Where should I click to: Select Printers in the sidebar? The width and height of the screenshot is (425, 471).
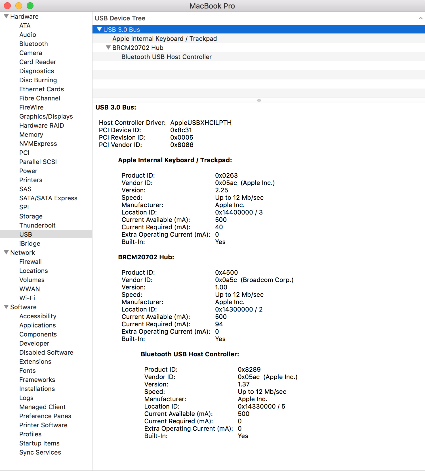click(x=31, y=180)
